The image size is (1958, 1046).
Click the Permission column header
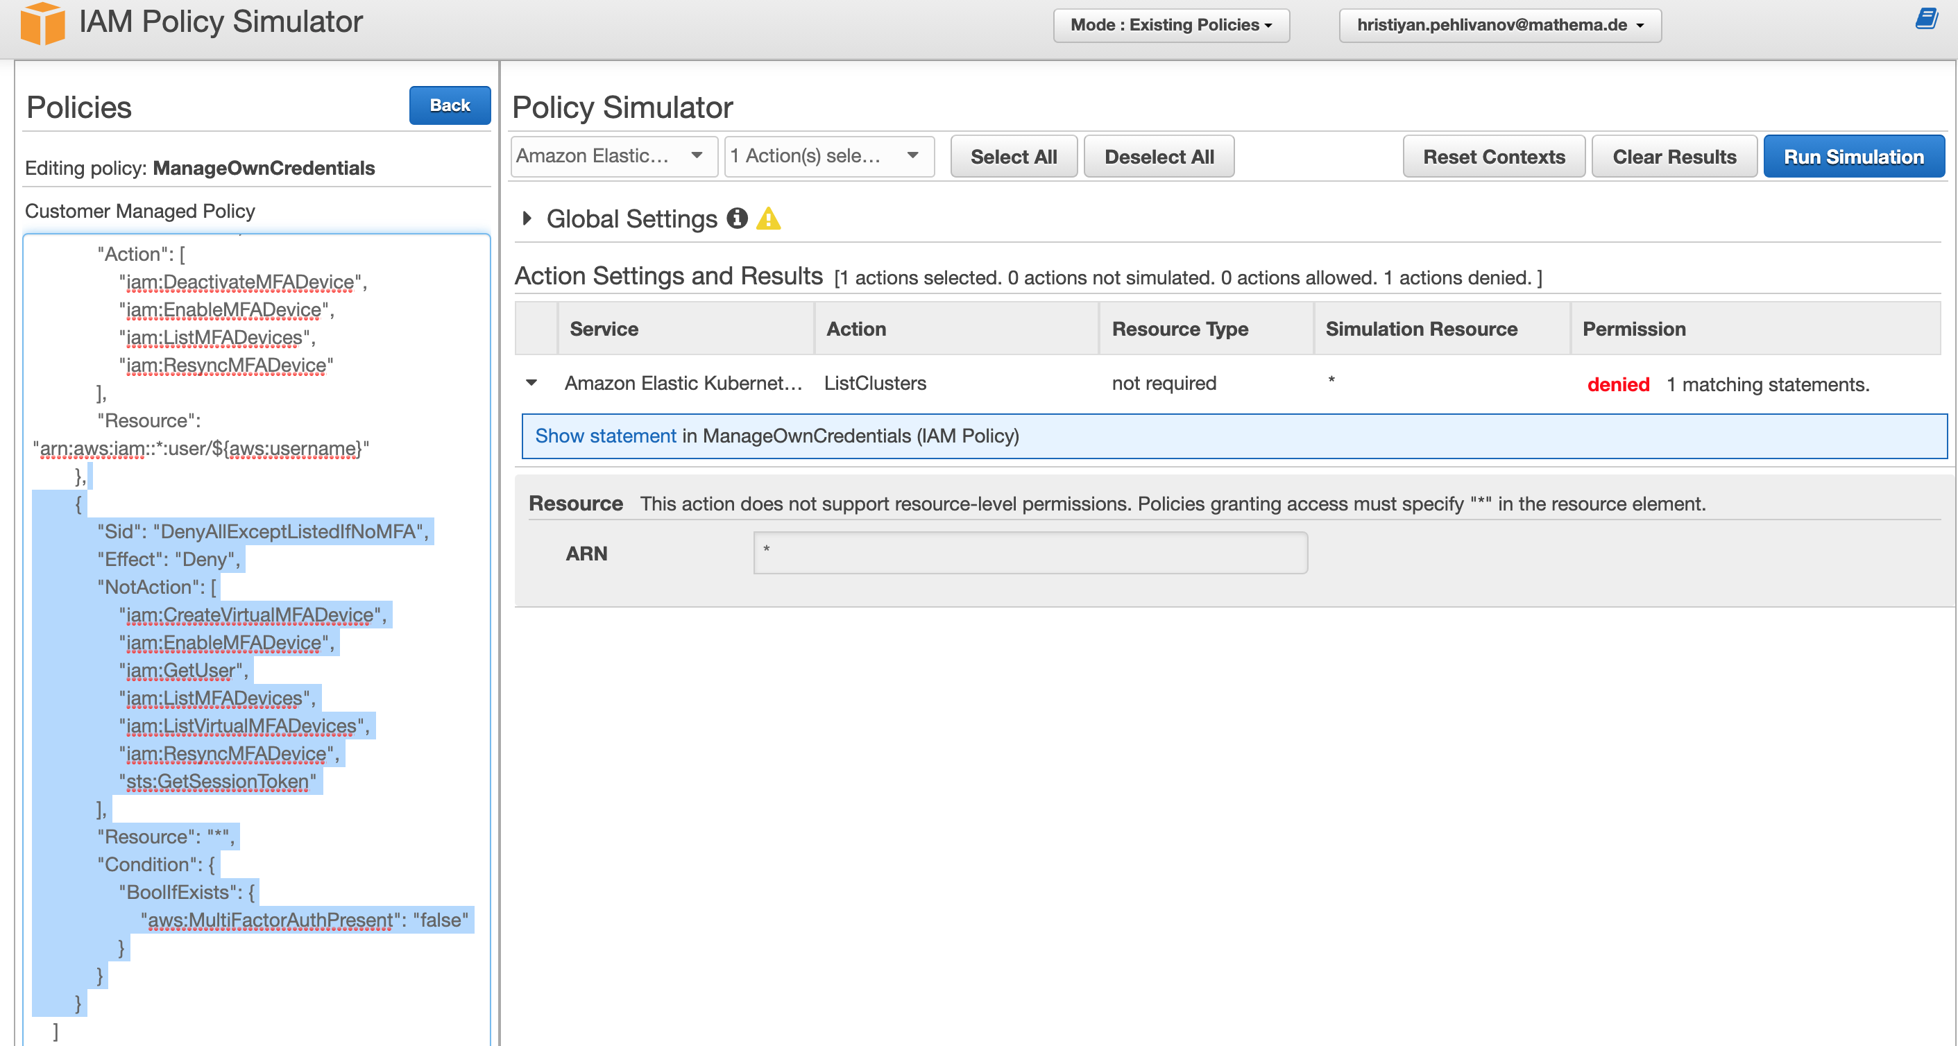(1633, 329)
